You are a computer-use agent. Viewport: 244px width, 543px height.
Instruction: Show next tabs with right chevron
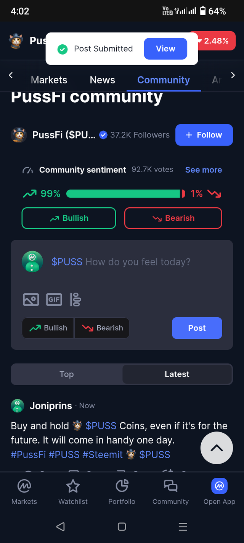pos(233,75)
